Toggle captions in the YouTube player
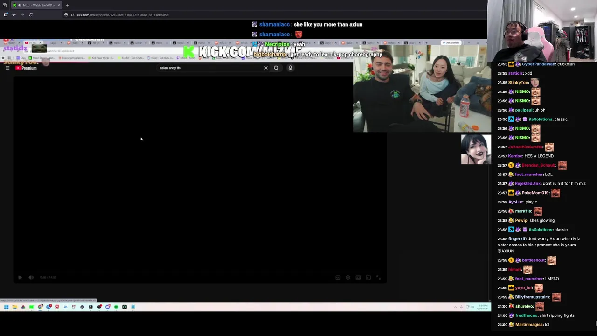The image size is (597, 336). point(338,278)
